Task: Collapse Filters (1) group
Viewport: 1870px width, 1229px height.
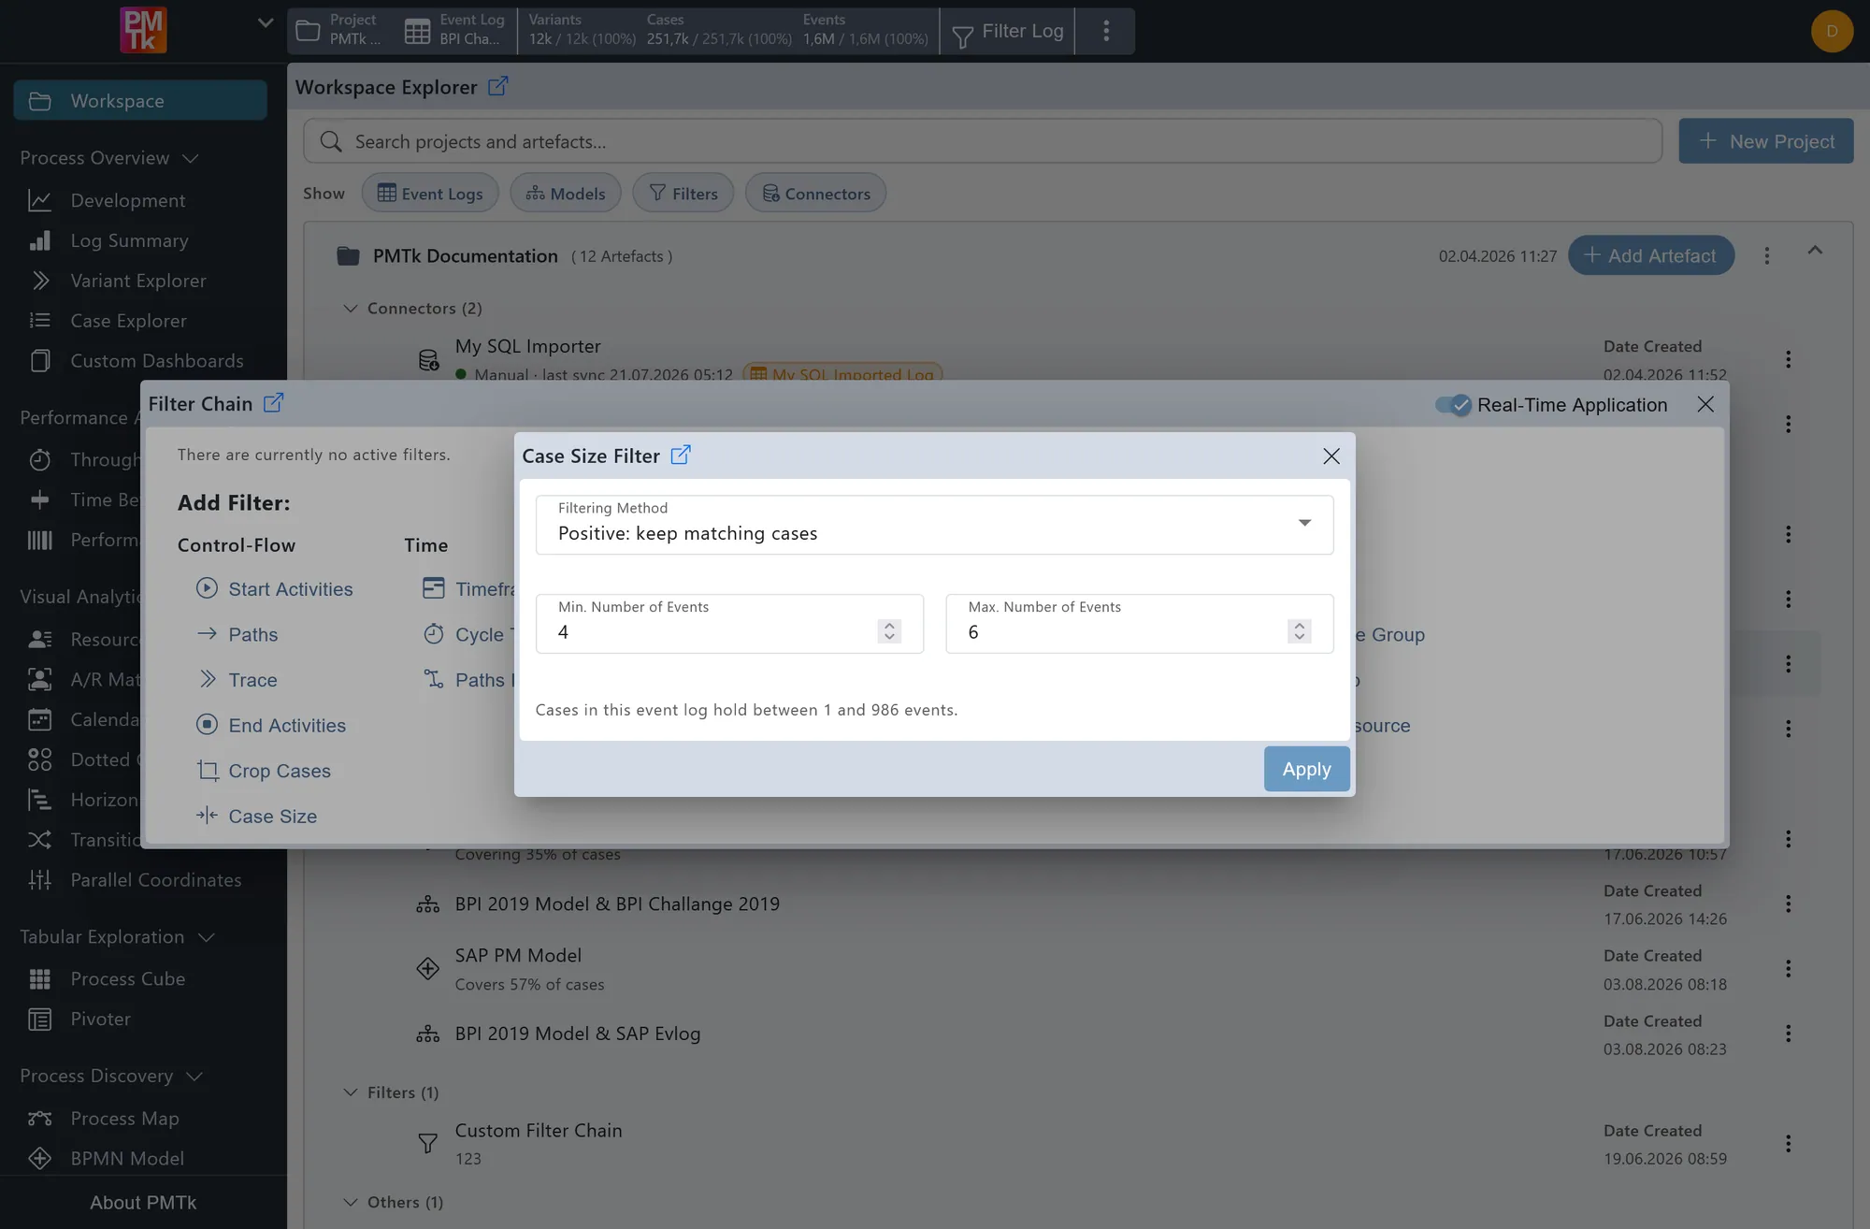Action: pyautogui.click(x=351, y=1092)
